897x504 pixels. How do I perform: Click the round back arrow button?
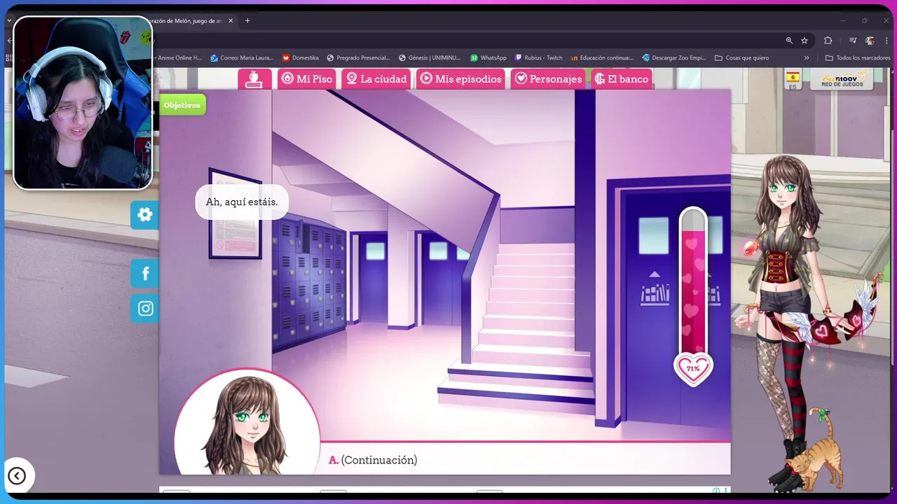tap(17, 476)
